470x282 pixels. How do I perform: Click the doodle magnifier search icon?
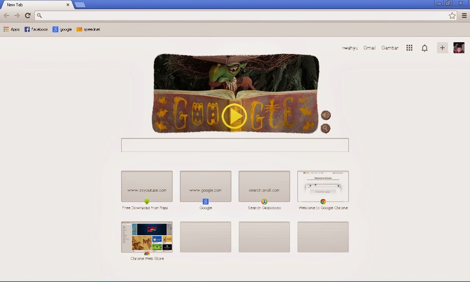coord(325,128)
